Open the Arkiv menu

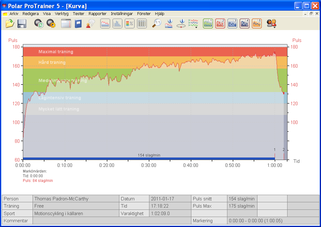14,14
